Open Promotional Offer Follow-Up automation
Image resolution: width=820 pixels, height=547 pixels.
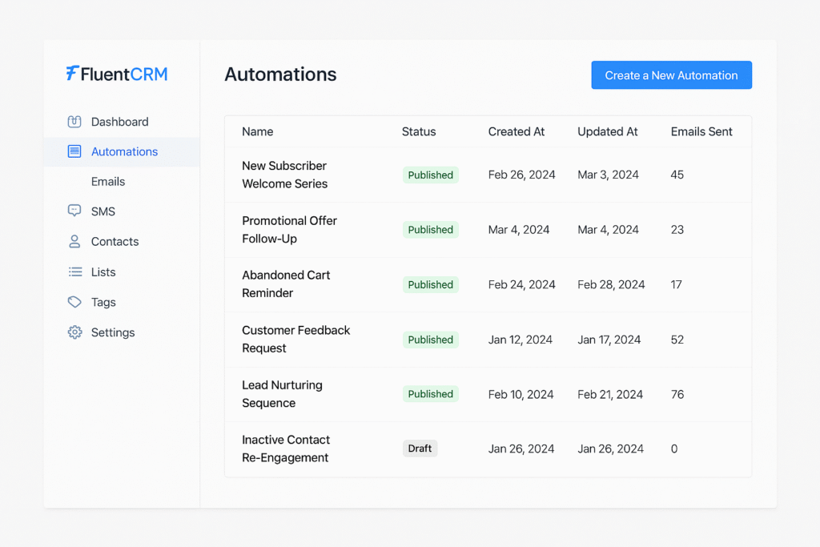(289, 230)
